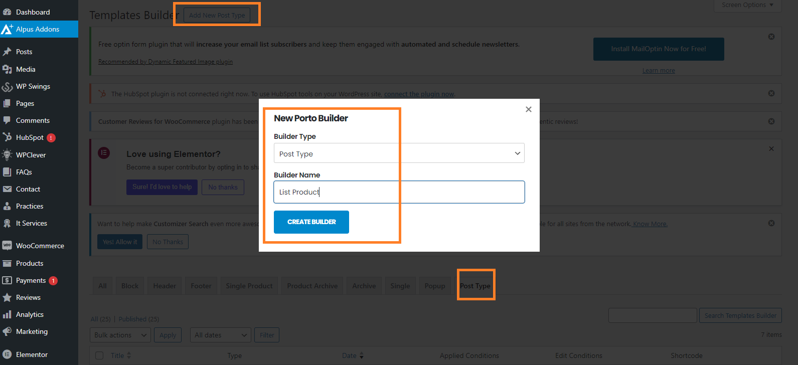The height and width of the screenshot is (365, 798).
Task: Click the Alpus Addons logo icon
Action: click(x=7, y=29)
